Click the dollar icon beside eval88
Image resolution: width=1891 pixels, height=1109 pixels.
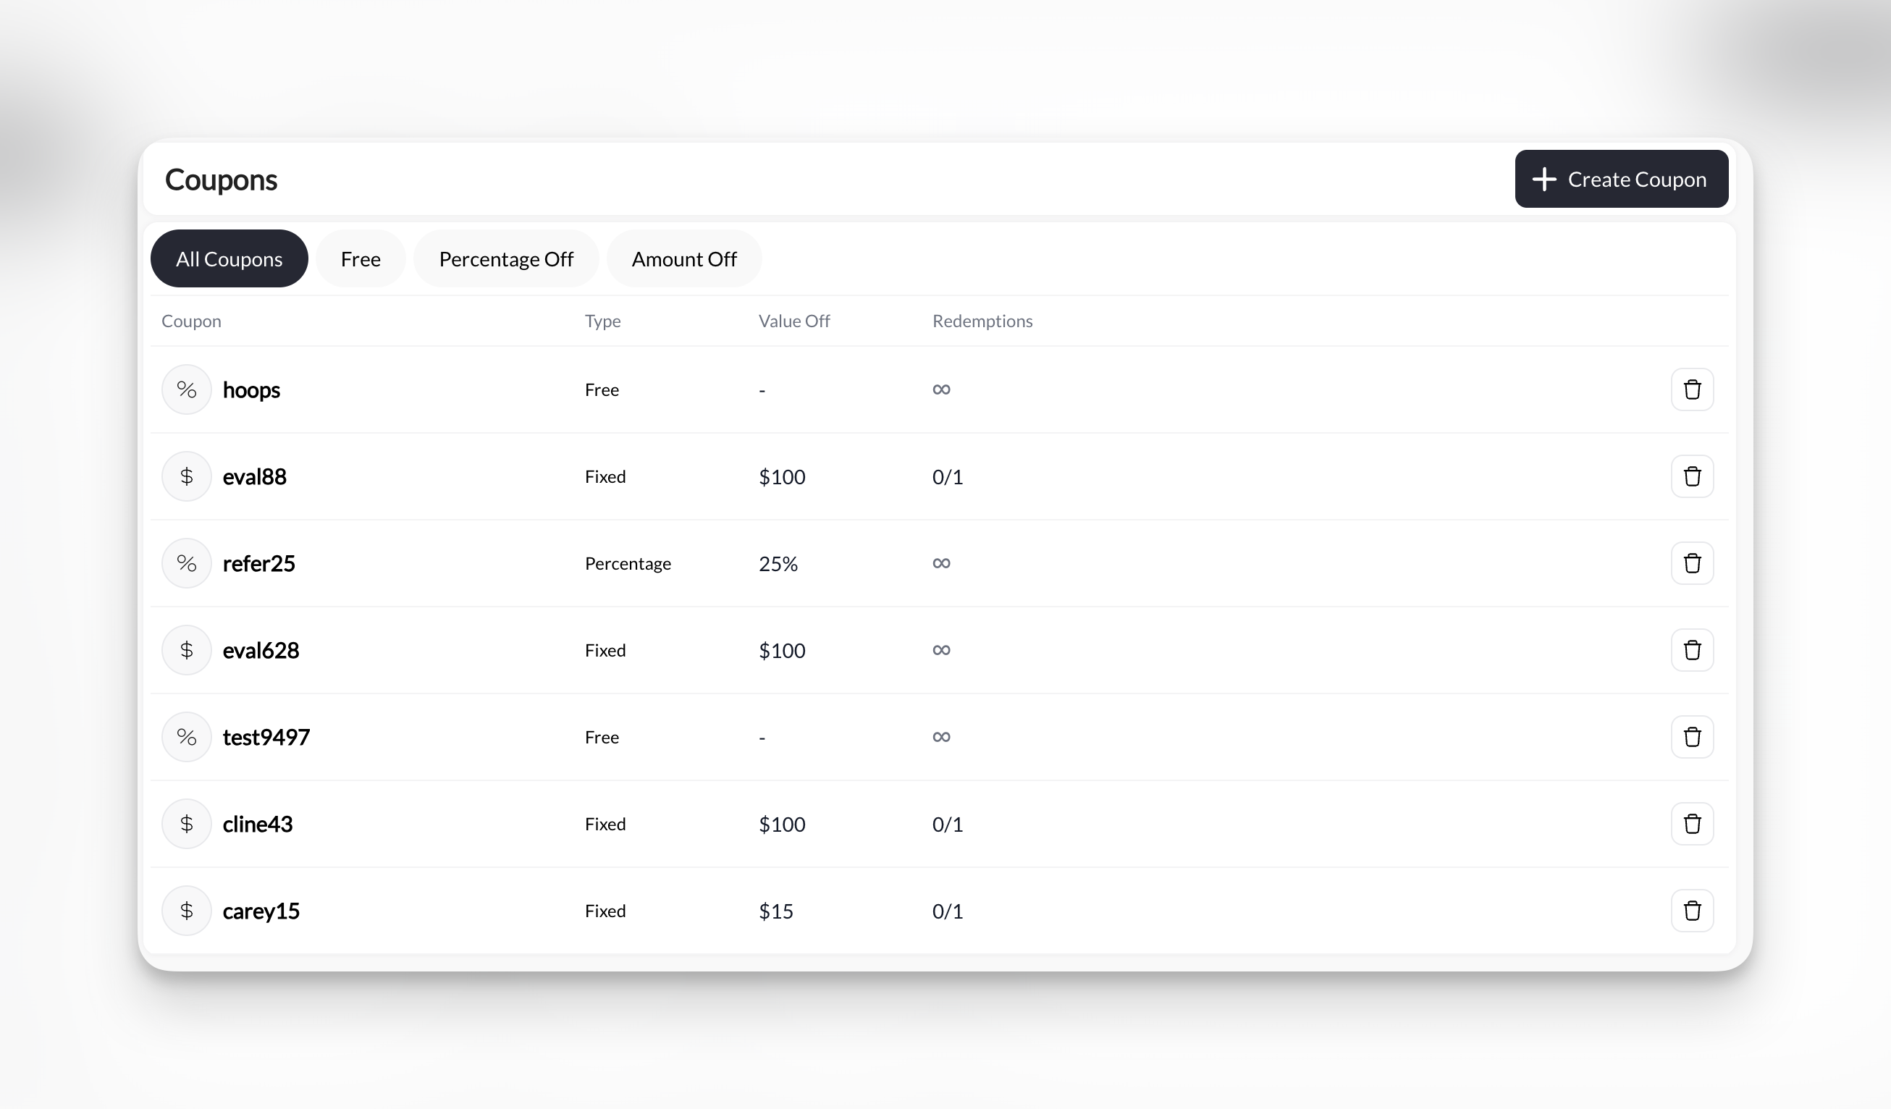(x=186, y=476)
